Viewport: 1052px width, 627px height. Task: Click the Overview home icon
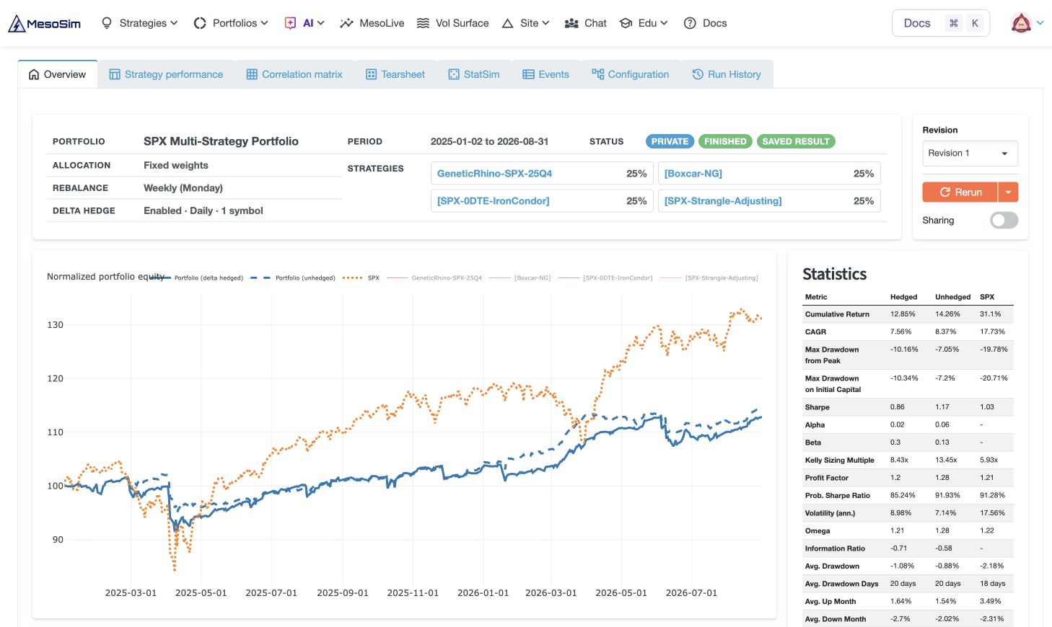pyautogui.click(x=34, y=74)
